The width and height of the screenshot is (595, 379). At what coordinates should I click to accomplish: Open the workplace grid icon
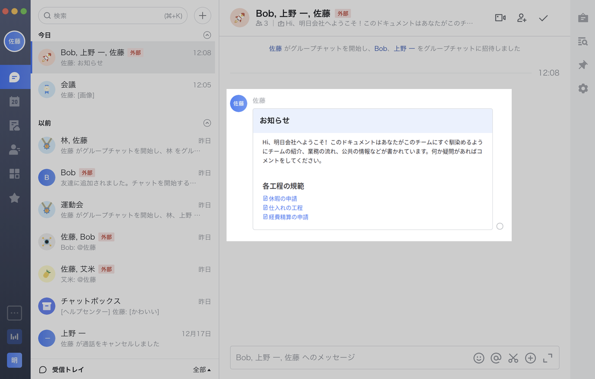(15, 174)
